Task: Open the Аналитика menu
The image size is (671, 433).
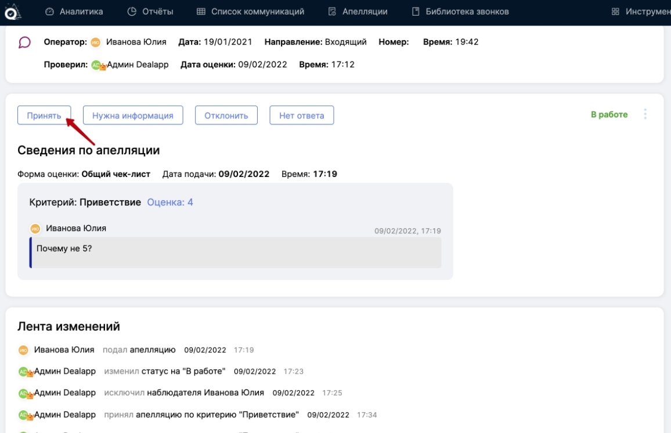Action: tap(74, 12)
